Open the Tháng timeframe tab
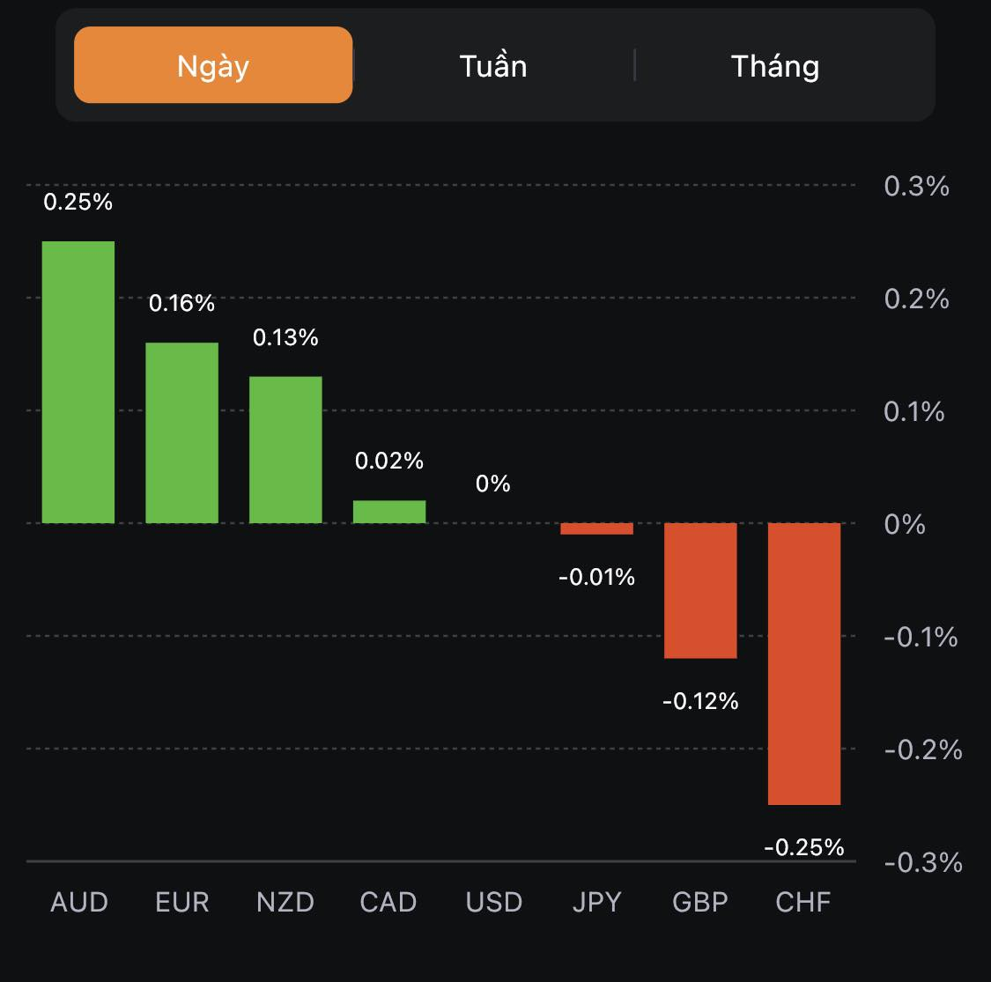This screenshot has height=982, width=991. tap(775, 66)
